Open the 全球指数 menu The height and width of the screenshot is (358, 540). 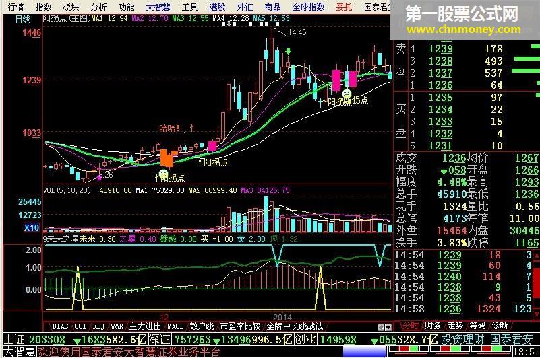pyautogui.click(x=308, y=7)
